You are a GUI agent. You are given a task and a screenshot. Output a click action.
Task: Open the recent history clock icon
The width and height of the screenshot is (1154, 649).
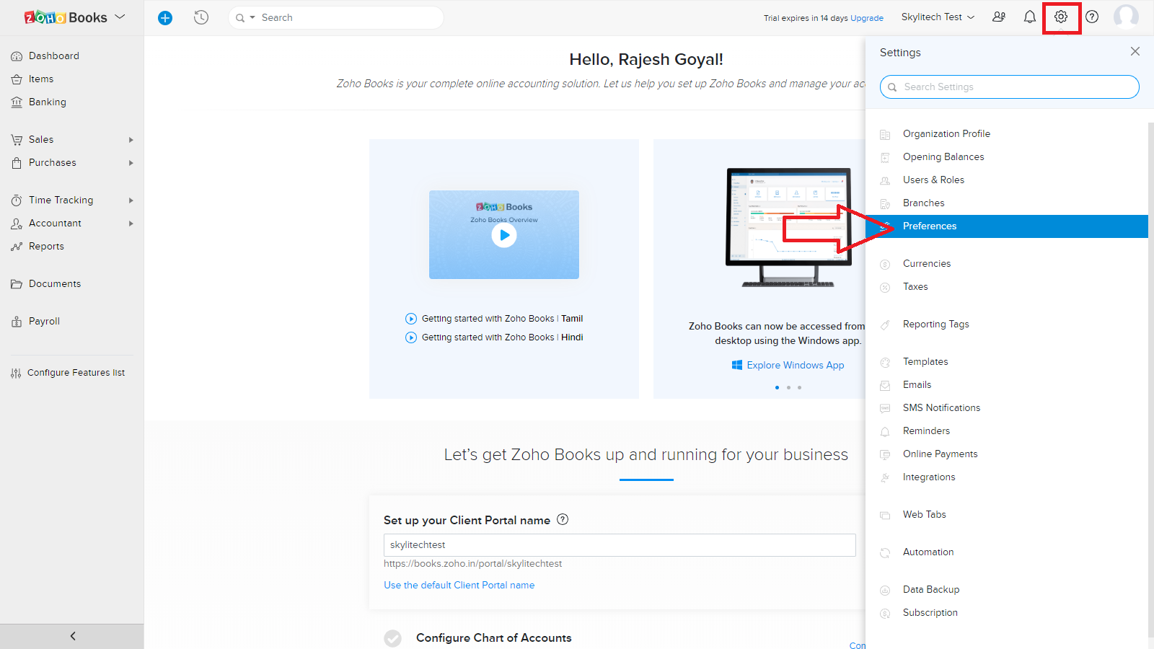pos(201,17)
